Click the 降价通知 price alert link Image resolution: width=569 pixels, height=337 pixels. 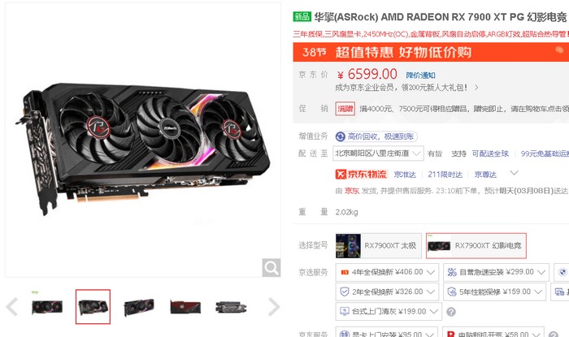click(420, 76)
